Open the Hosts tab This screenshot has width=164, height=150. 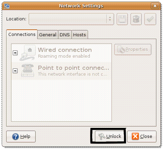click(79, 34)
